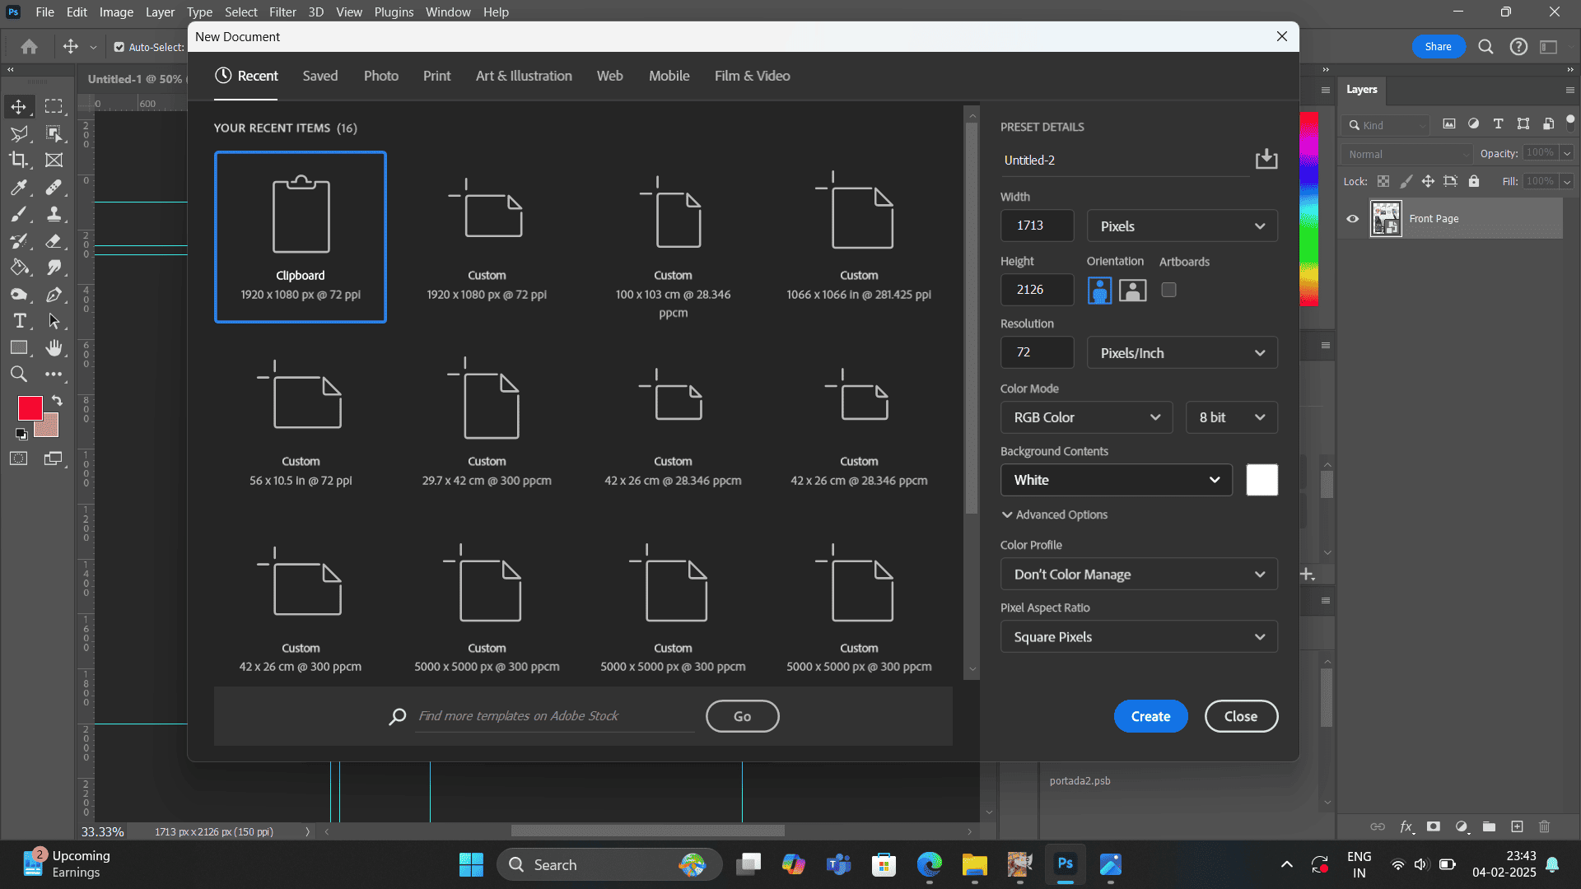Select the Clone Stamp tool

pyautogui.click(x=54, y=214)
